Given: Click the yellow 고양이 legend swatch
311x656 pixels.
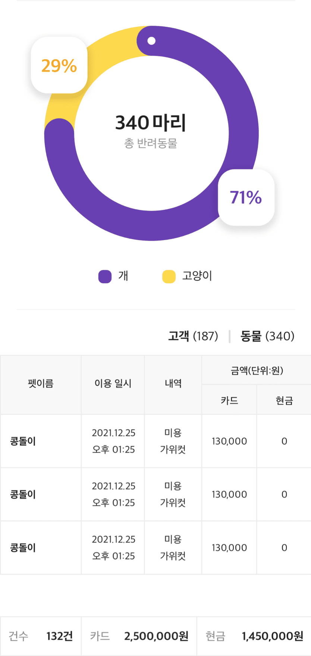Looking at the screenshot, I should 169,277.
